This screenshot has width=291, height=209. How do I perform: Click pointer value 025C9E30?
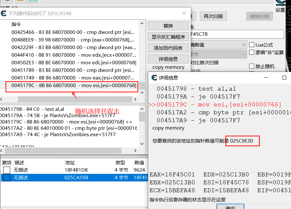click(x=241, y=141)
